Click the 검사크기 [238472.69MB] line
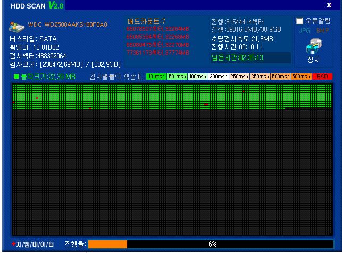 point(65,64)
